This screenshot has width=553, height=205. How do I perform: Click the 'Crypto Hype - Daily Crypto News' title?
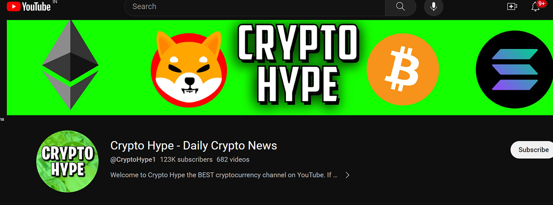(x=194, y=146)
